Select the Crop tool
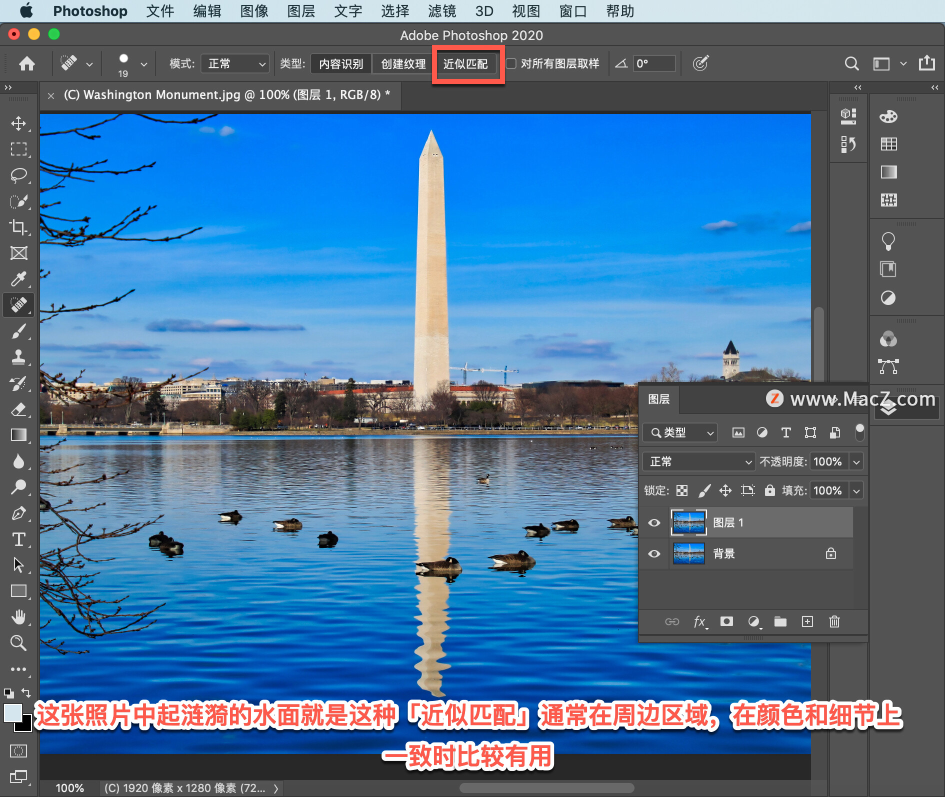Viewport: 945px width, 797px height. coord(18,227)
